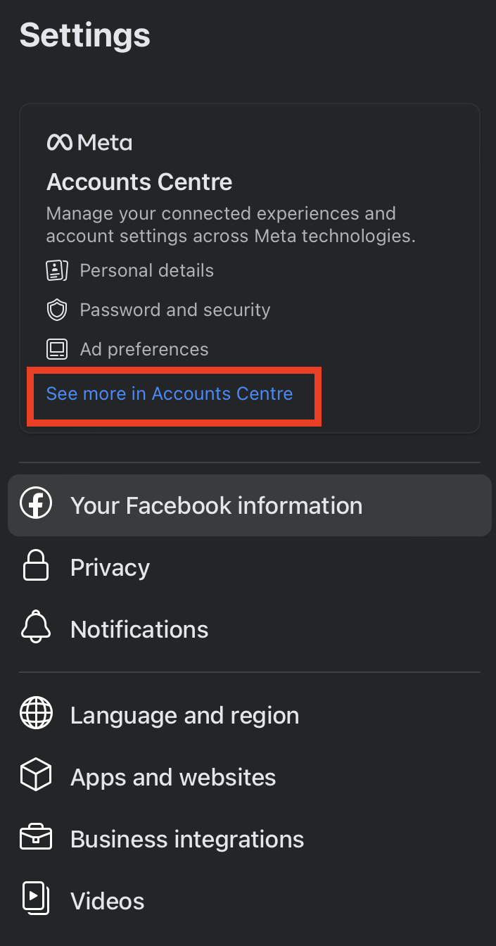496x946 pixels.
Task: Go to Password and security text entry
Action: 174,310
